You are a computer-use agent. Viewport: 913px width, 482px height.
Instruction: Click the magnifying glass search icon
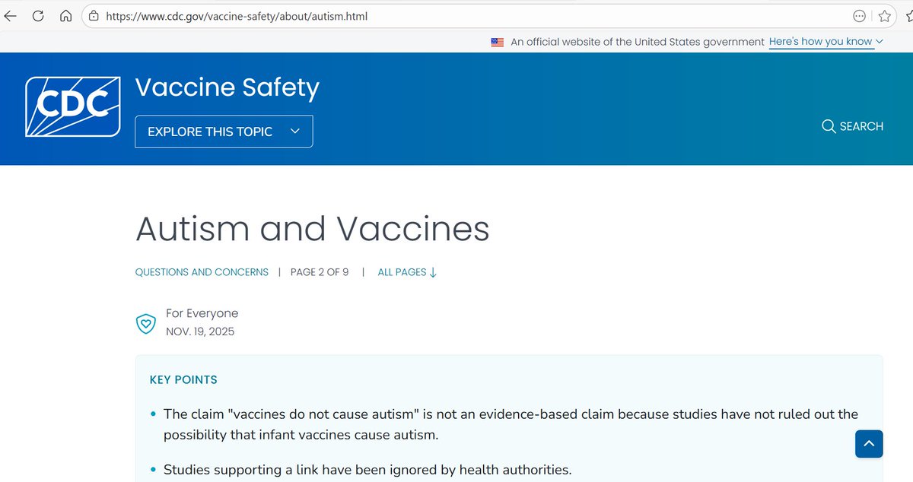829,126
